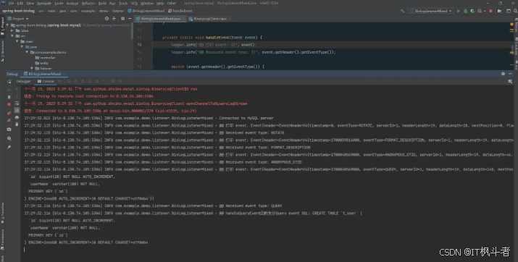The height and width of the screenshot is (262, 518).
Task: Switch to BinaryLogClient.class editor tab
Action: point(210,19)
